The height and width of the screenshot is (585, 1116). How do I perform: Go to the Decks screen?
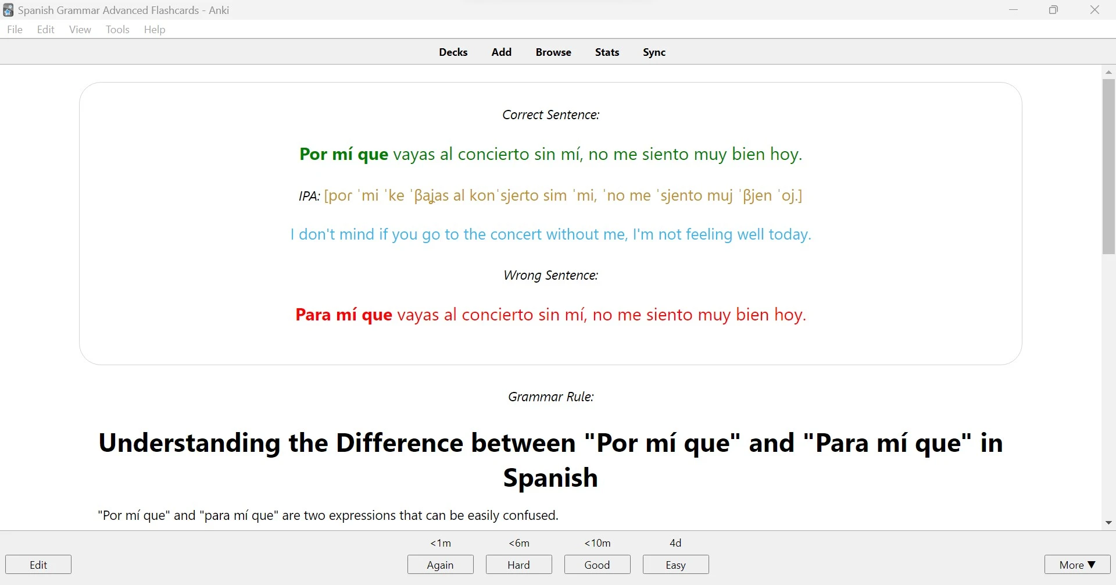click(453, 52)
